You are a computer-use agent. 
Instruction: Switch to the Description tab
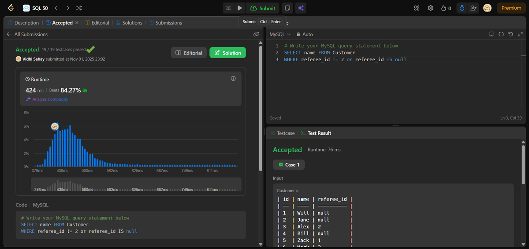24,22
